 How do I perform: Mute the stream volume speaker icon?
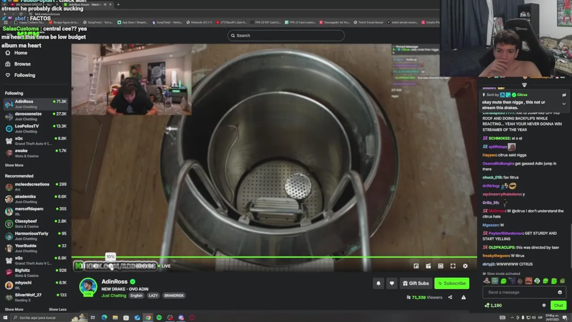(95, 266)
